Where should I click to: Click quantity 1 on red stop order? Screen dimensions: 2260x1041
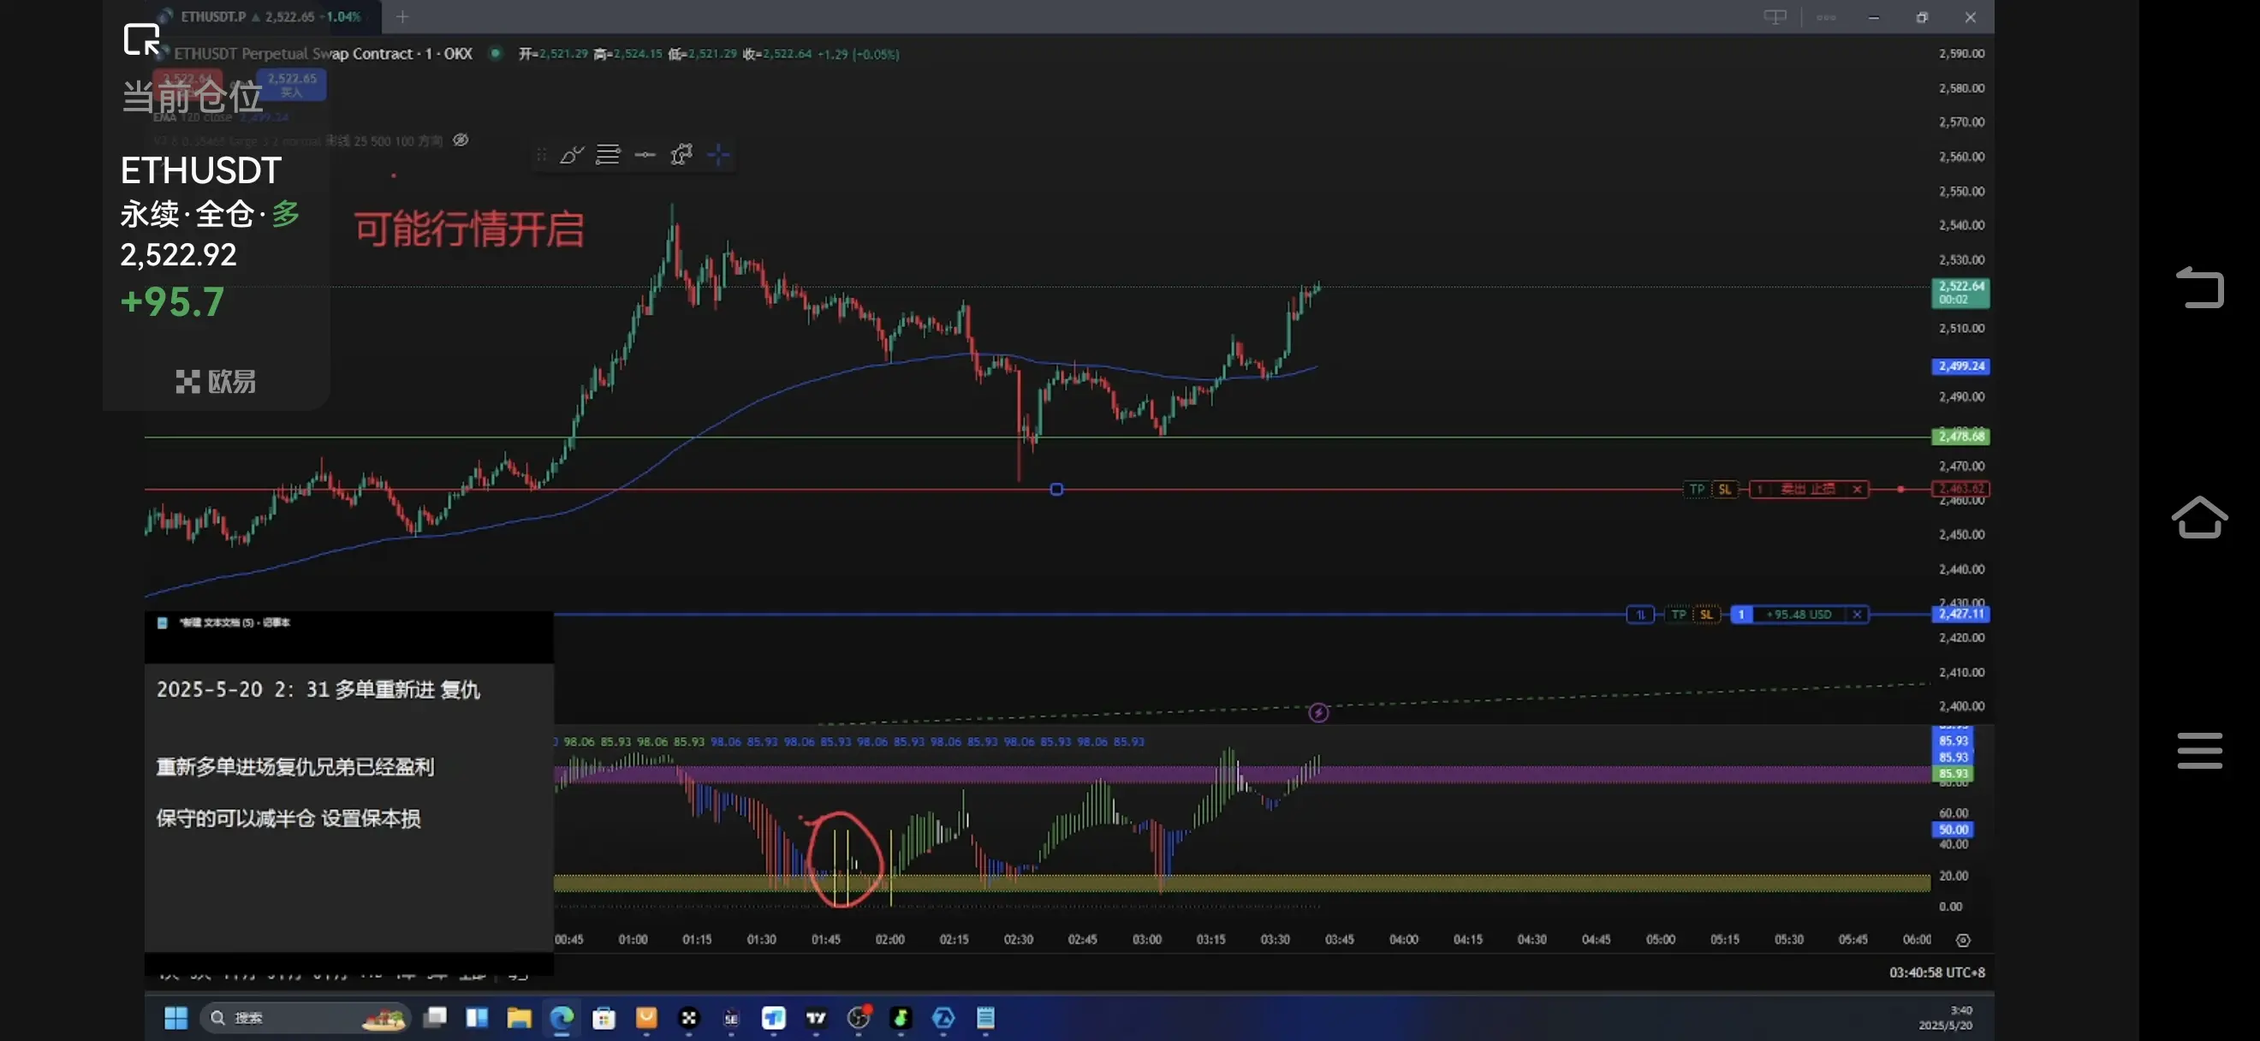point(1759,490)
